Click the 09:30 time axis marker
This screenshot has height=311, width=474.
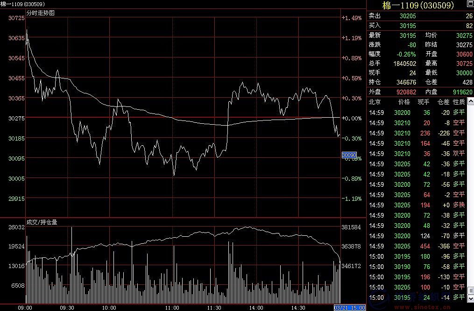[68, 308]
